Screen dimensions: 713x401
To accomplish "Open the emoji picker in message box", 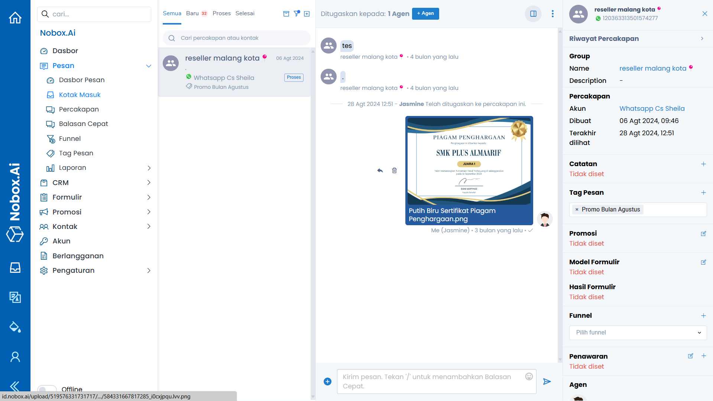I will [529, 376].
